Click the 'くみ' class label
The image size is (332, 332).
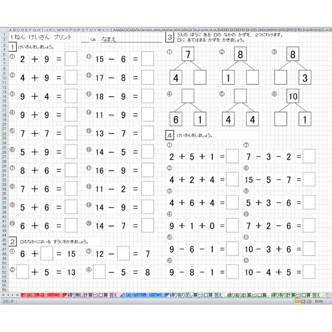click(93, 40)
